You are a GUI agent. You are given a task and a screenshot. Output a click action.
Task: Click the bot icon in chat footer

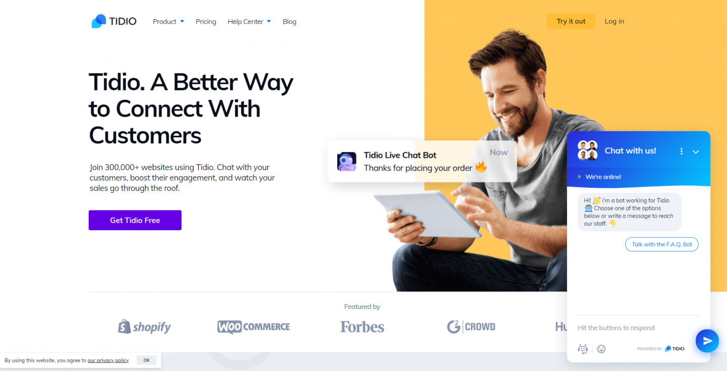(583, 349)
